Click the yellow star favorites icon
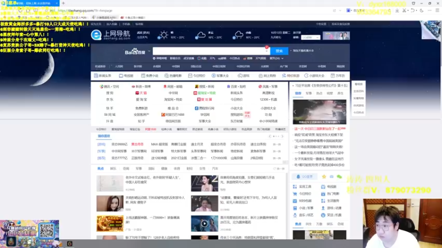 pyautogui.click(x=324, y=176)
